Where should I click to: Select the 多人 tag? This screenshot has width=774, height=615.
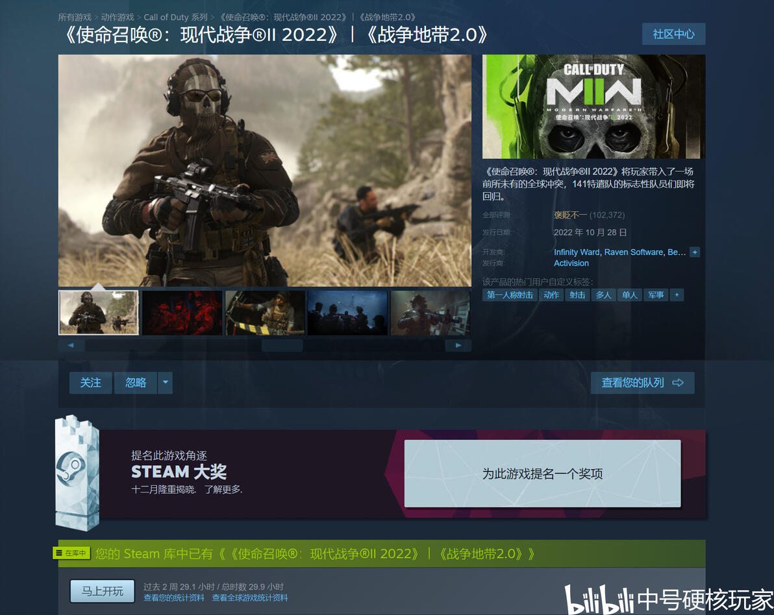(x=603, y=295)
